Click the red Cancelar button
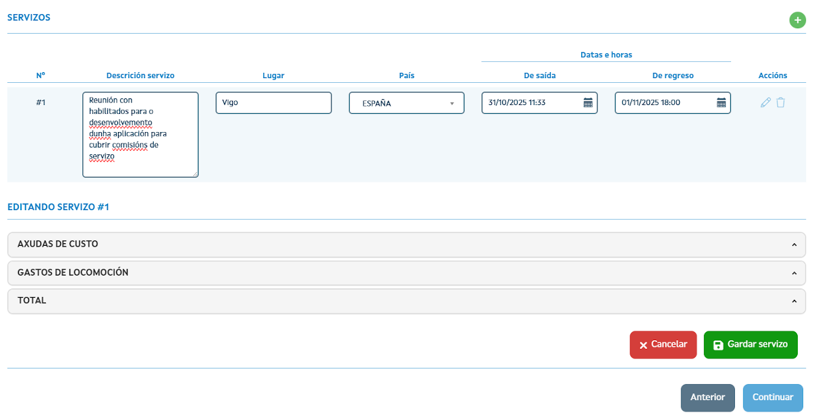Screen dimensions: 814x417 click(663, 345)
